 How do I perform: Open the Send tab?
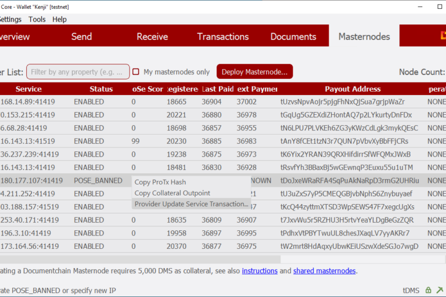[81, 37]
